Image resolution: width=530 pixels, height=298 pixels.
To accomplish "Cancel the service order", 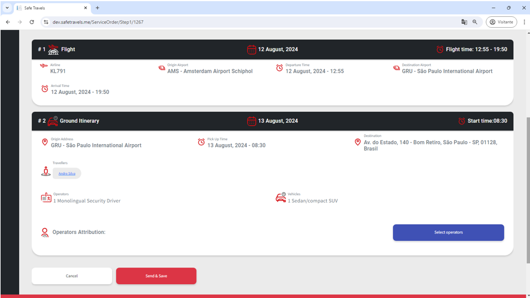I will tap(72, 276).
